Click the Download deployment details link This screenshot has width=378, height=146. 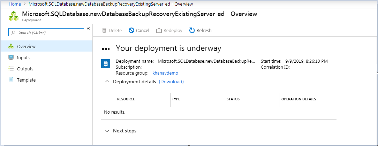[x=171, y=82]
